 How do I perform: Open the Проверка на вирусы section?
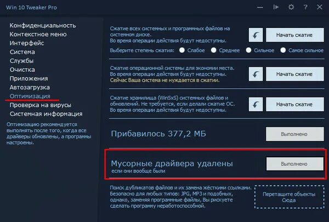(x=41, y=105)
